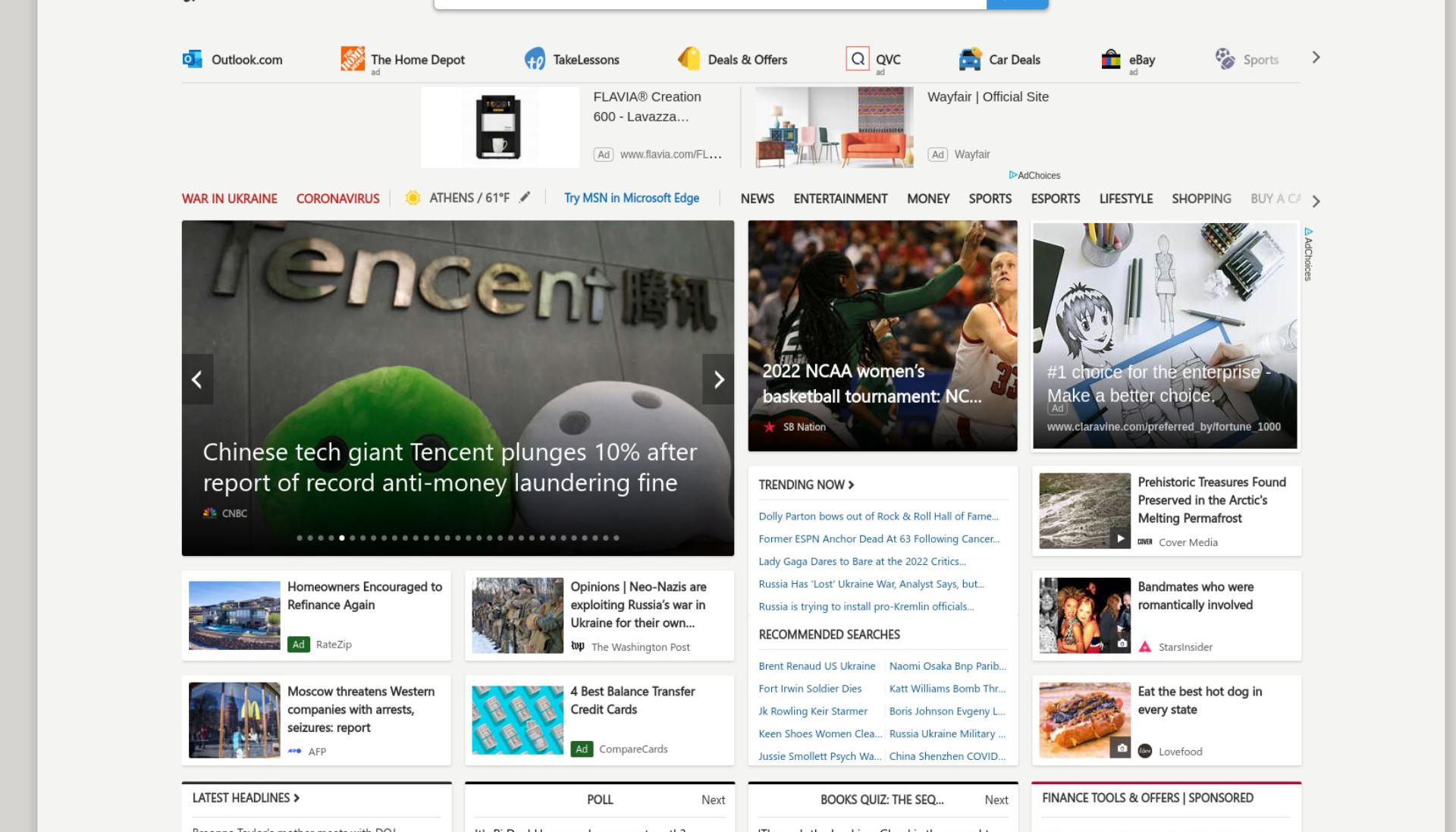Image resolution: width=1456 pixels, height=832 pixels.
Task: Open China Shenzhen COVID search link
Action: [x=947, y=756]
